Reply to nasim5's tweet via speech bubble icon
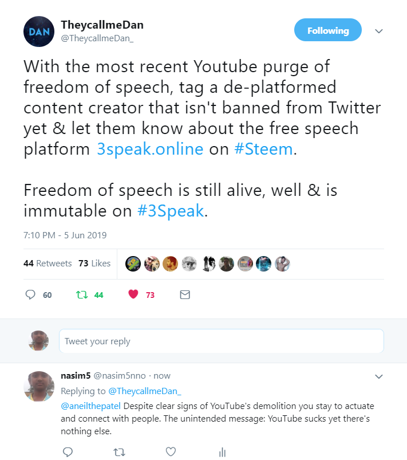 pos(68,452)
